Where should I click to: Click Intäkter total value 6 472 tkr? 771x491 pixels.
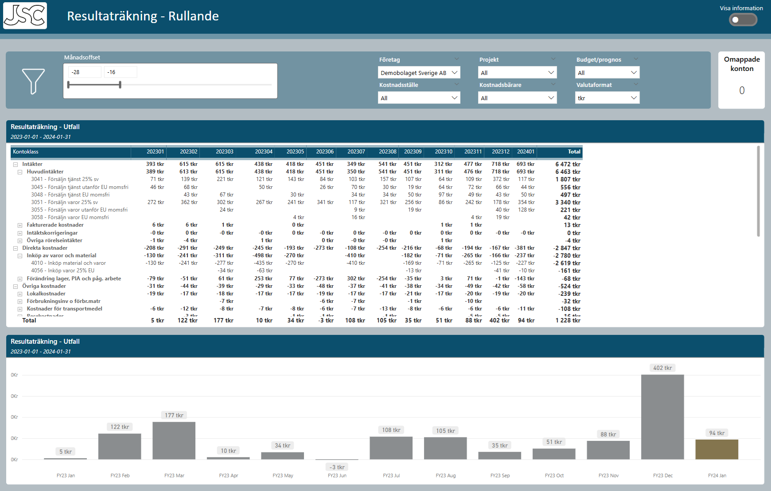(x=568, y=164)
